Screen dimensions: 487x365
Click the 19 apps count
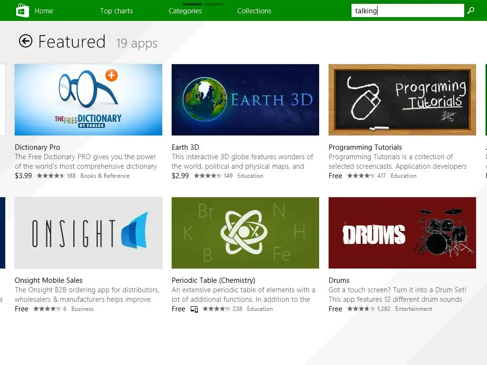click(x=136, y=43)
